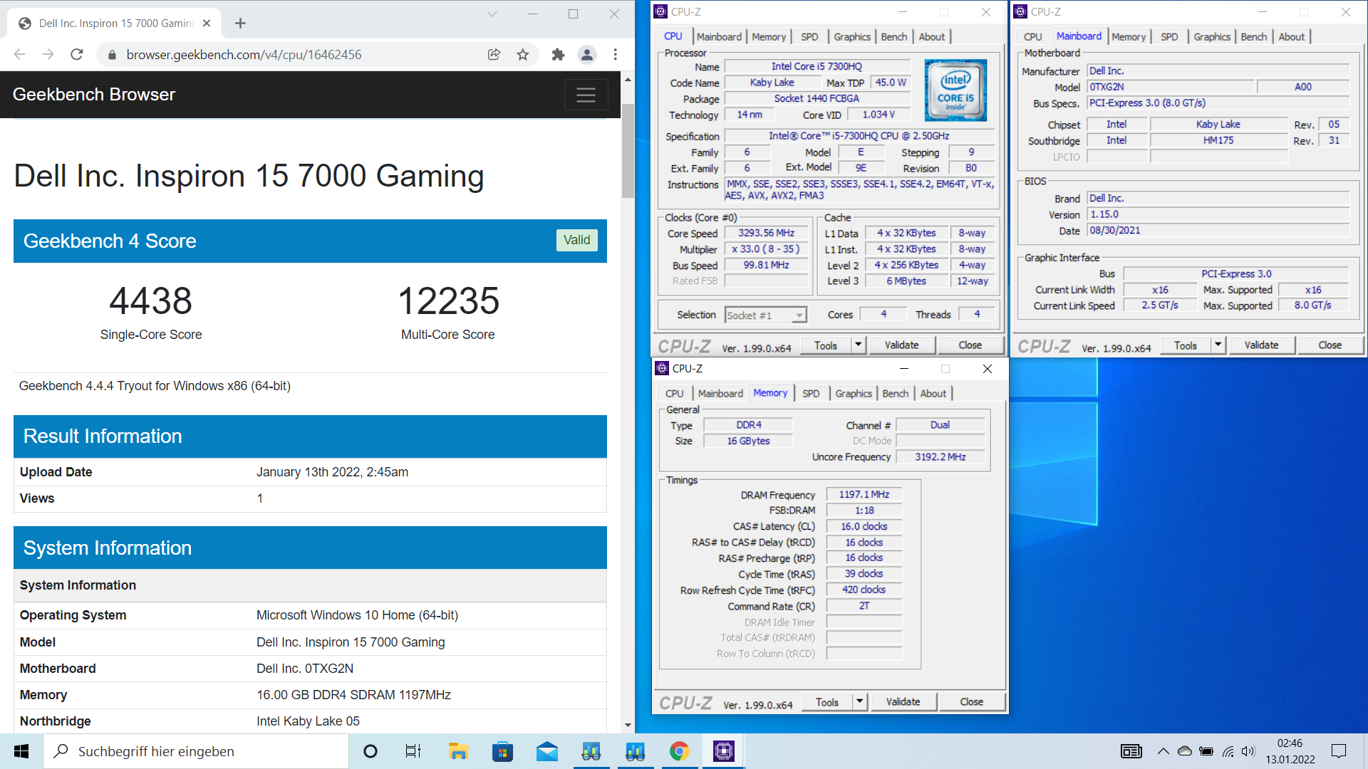Select the CPU-Z taskbar icon
This screenshot has height=769, width=1368.
(724, 751)
